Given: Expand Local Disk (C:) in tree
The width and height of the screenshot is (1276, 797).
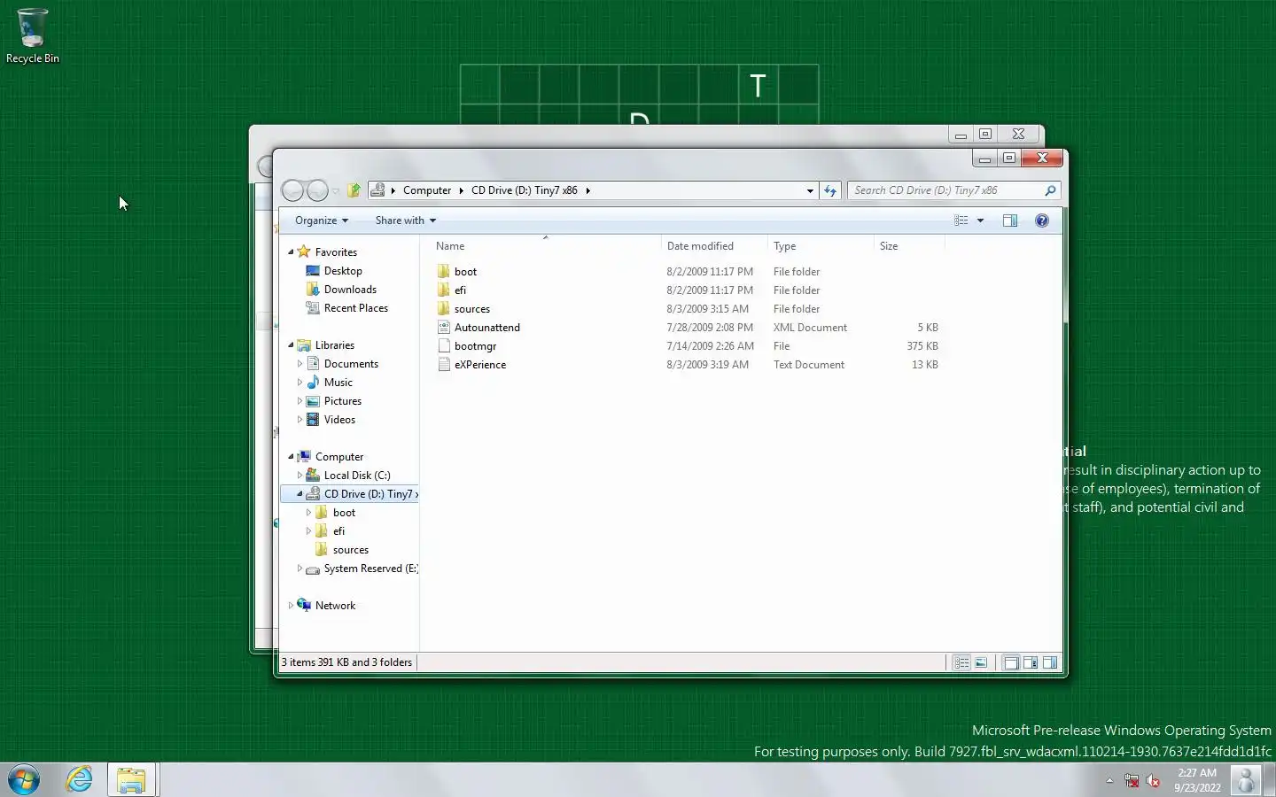Looking at the screenshot, I should click(300, 476).
